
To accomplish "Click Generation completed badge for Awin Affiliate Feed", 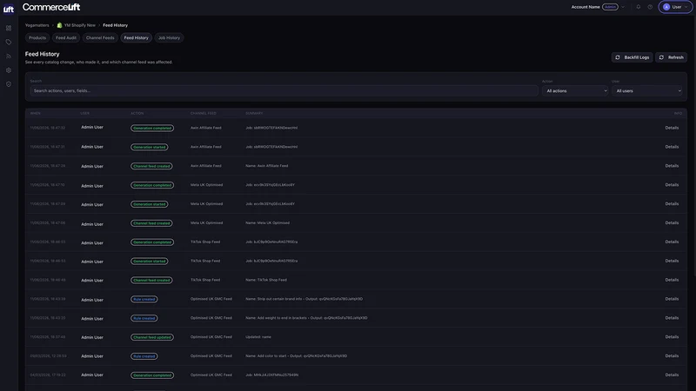I will pyautogui.click(x=152, y=128).
